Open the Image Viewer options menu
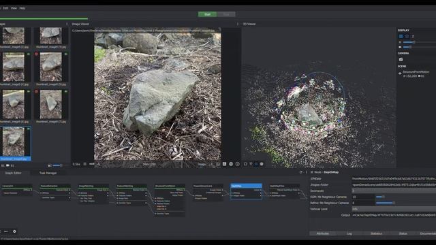 tap(238, 24)
